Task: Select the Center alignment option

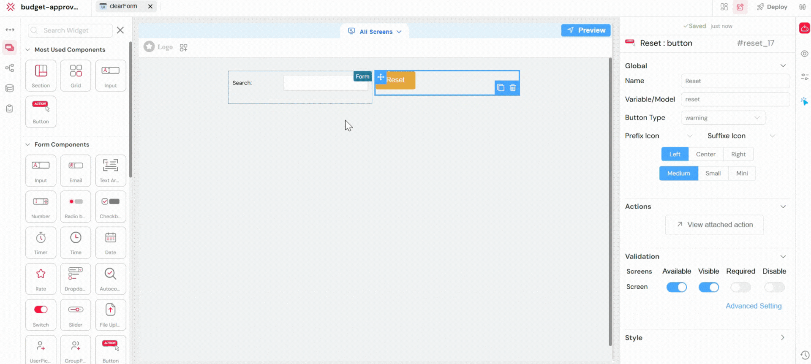Action: pyautogui.click(x=705, y=154)
